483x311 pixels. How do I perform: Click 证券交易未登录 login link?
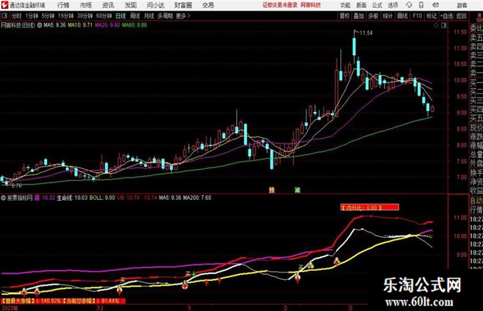pyautogui.click(x=280, y=5)
